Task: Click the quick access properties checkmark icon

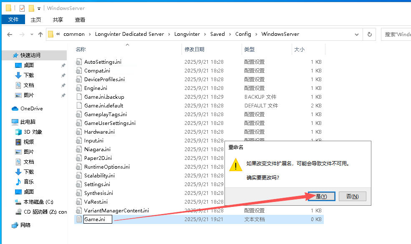Action: tap(22, 8)
